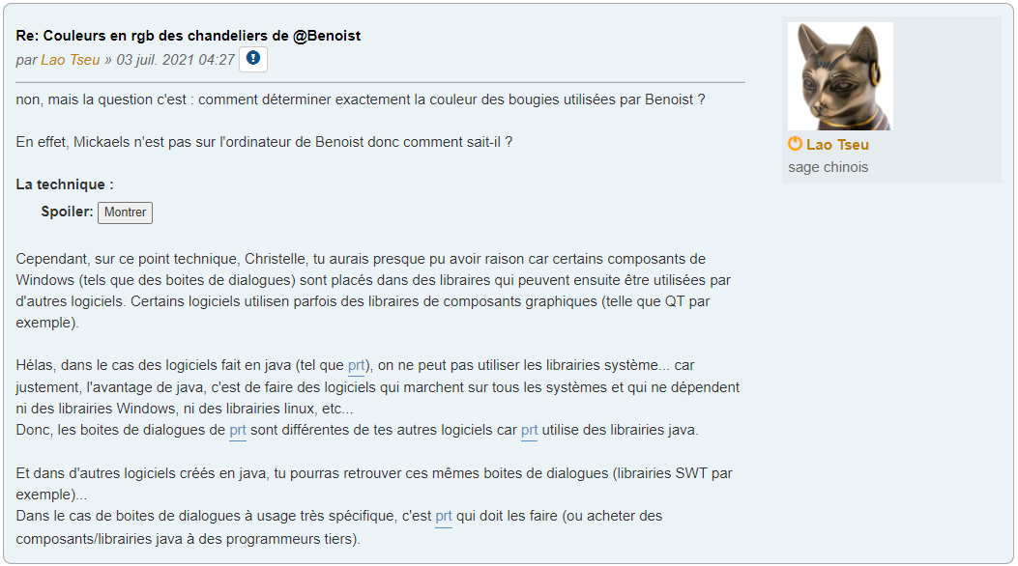
Task: Click the paragraph starting "non, mais la question"
Action: pos(360,99)
